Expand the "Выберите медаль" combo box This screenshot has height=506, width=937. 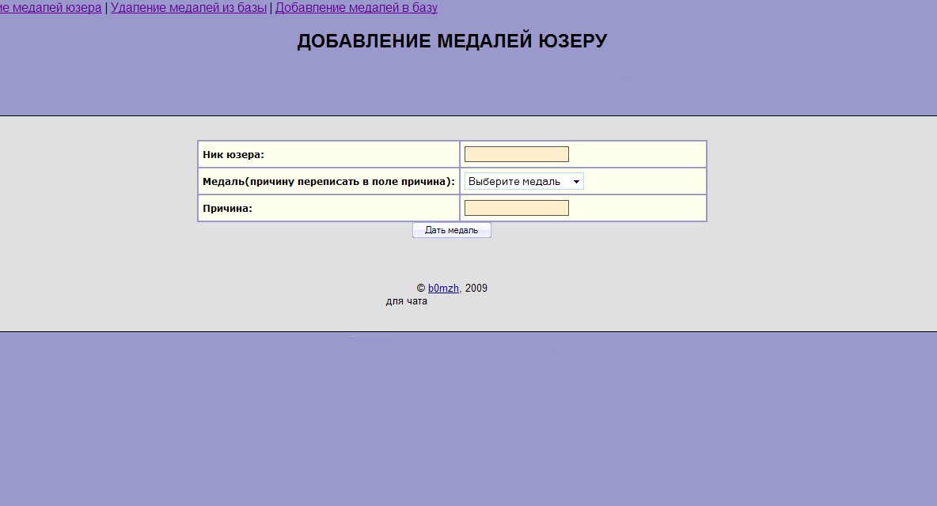click(x=523, y=182)
